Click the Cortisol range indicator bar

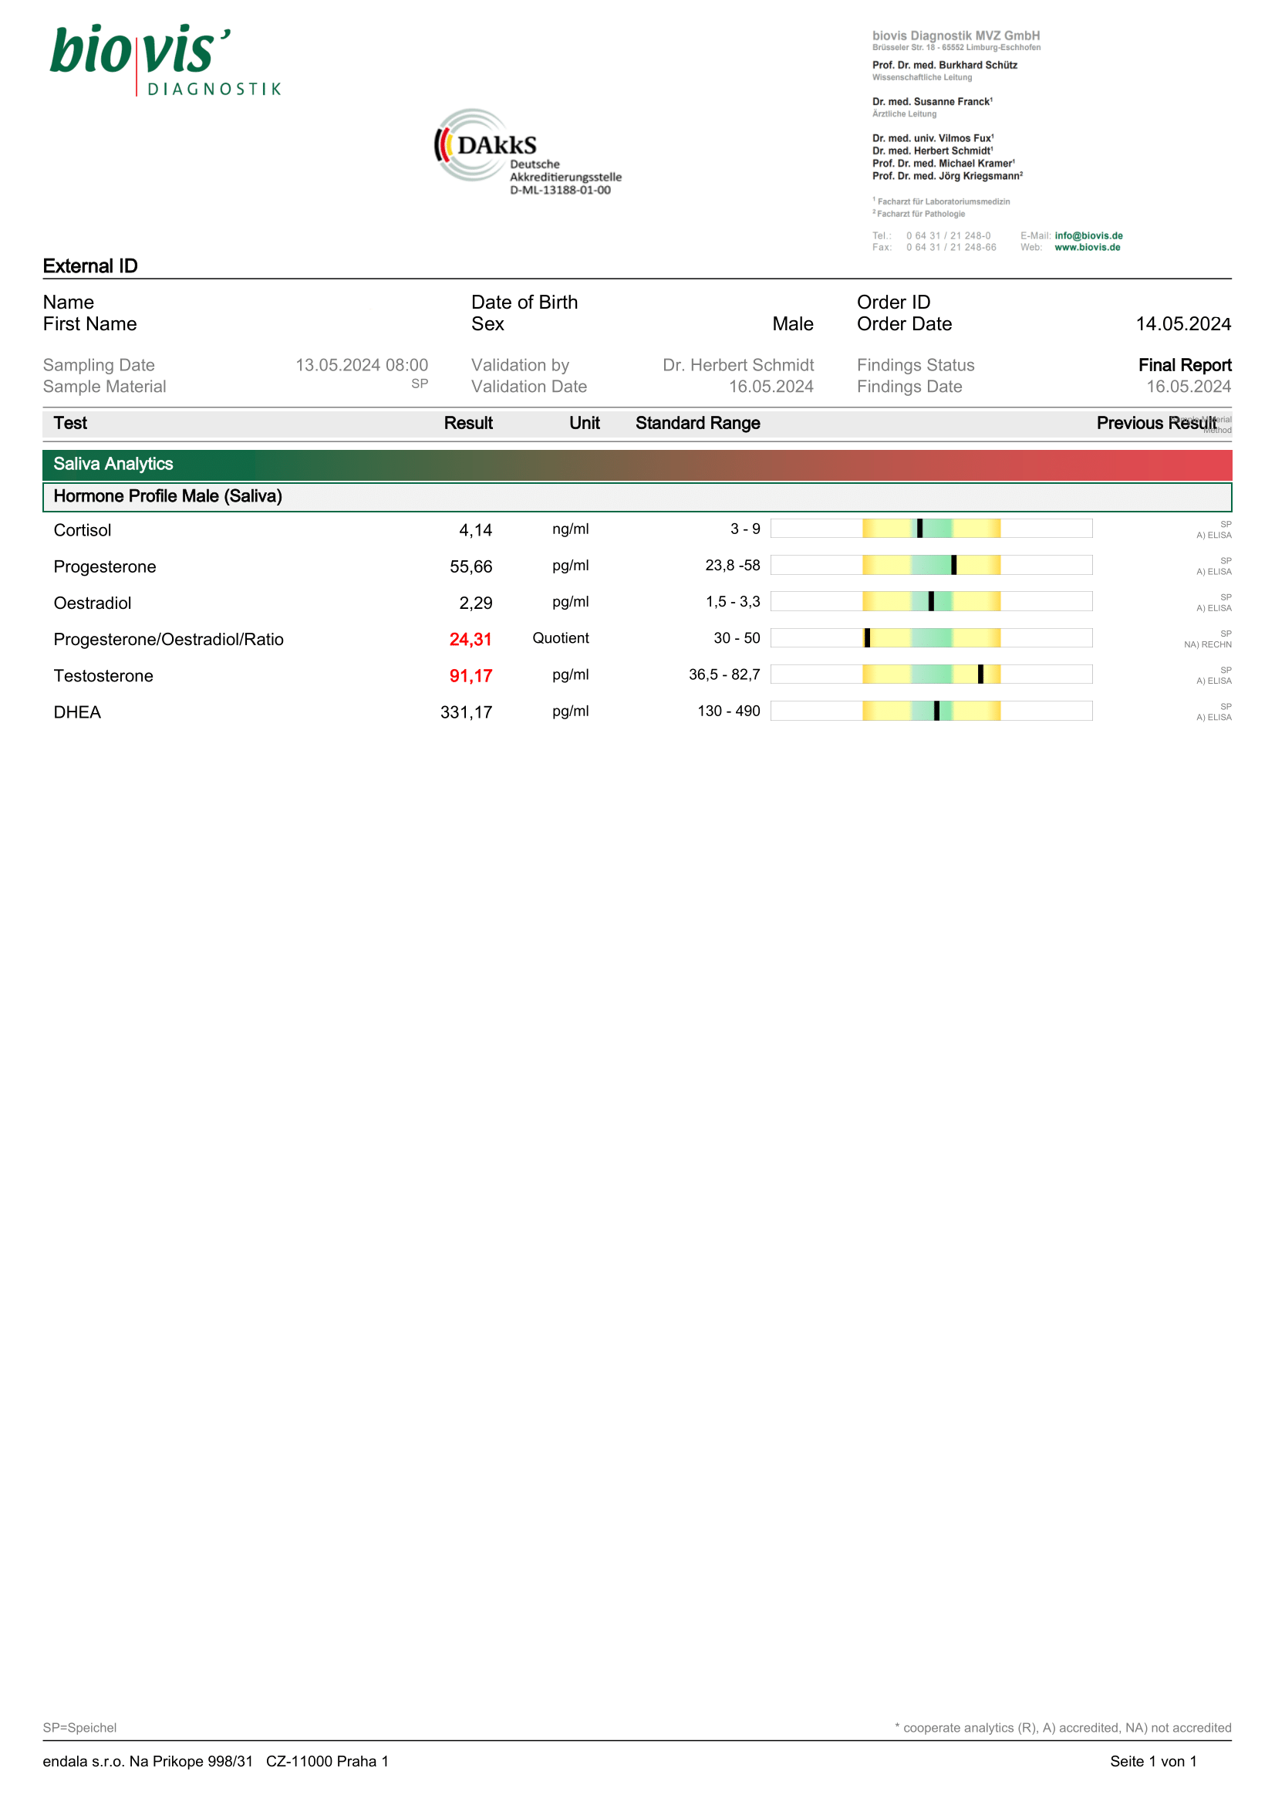pos(931,529)
